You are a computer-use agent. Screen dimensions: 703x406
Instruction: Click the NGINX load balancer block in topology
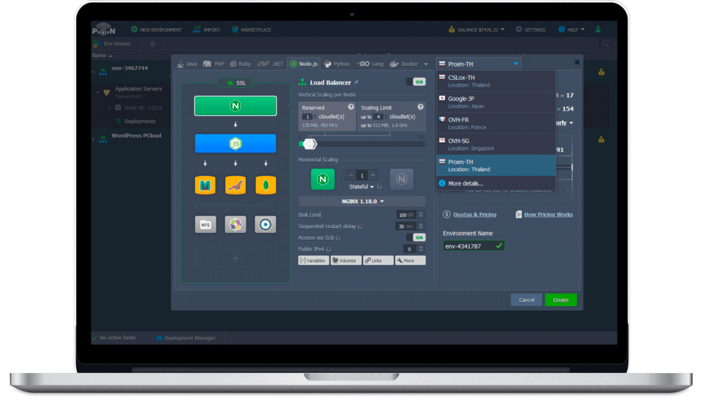[x=235, y=106]
